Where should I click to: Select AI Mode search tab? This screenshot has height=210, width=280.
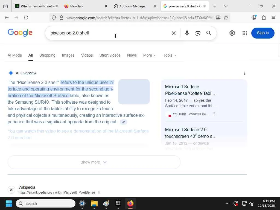point(15,55)
